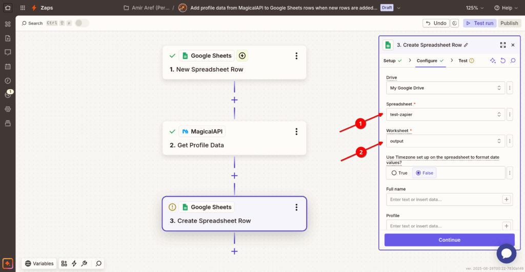Click the folder icon beside Amir Aref
The height and width of the screenshot is (272, 525).
click(126, 8)
